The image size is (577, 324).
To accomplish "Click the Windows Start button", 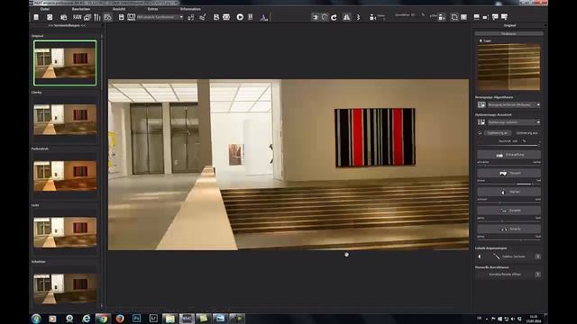I will click(x=36, y=319).
